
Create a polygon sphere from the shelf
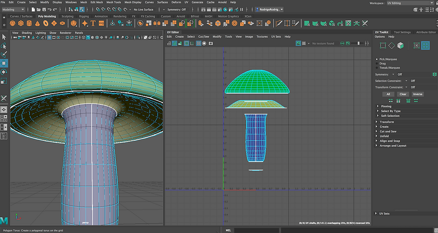pos(12,23)
